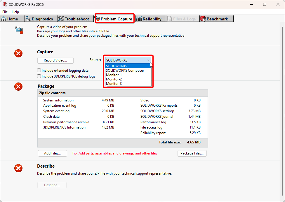Click the Benchmark stopwatch icon
The width and height of the screenshot is (285, 202).
tap(203, 19)
